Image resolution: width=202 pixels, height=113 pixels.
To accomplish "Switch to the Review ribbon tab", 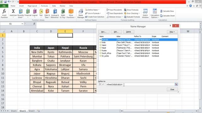I will coord(62,6).
